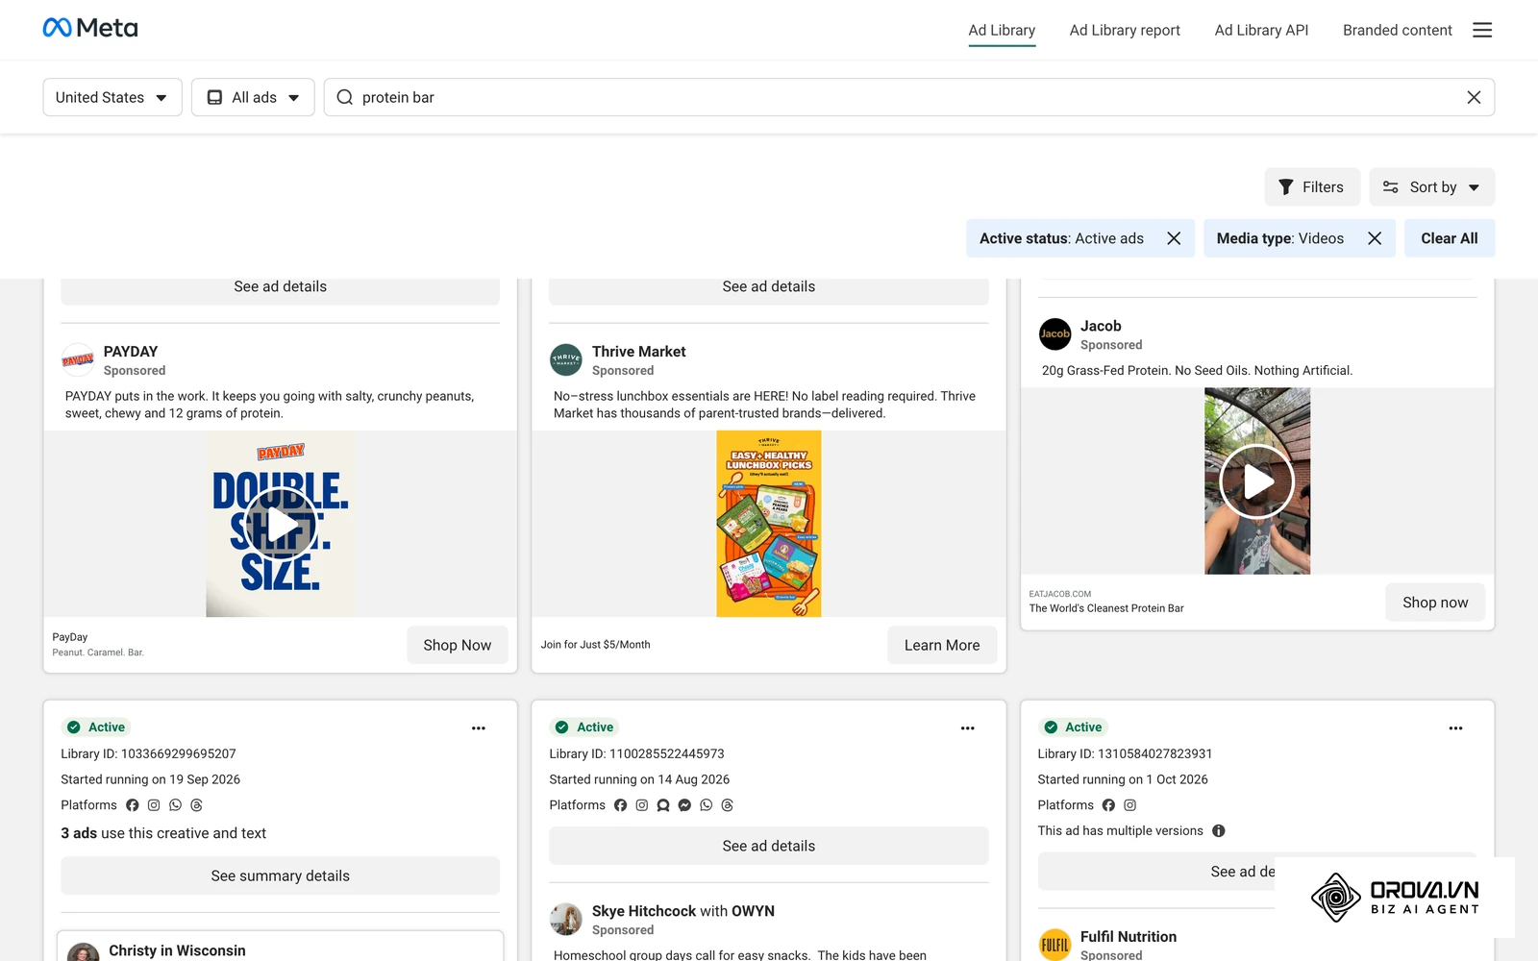
Task: Click Threads icon in the 19 Sep 2026 ad
Action: 196,805
